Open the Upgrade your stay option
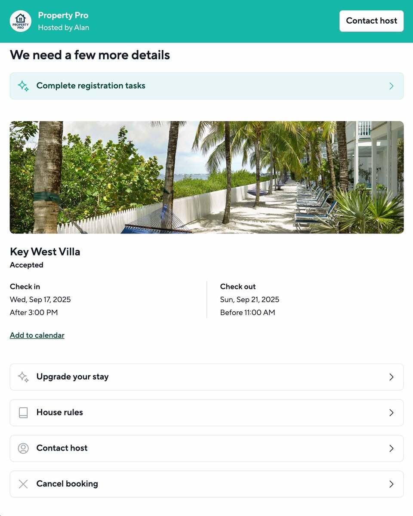Screen dimensions: 413x516 tap(72, 377)
